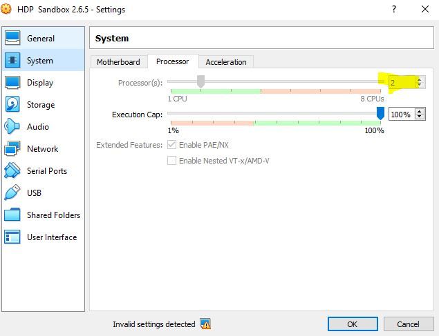Screen dimensions: 439x336
Task: Switch to the Motherboard tab
Action: (118, 62)
